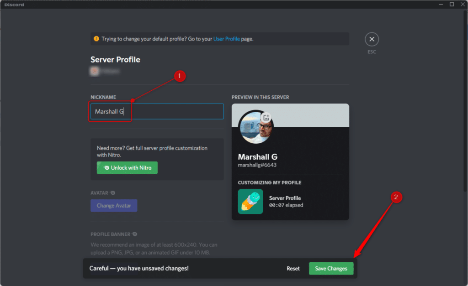This screenshot has width=468, height=286.
Task: Click the avatar image upload icon
Action: (x=266, y=117)
